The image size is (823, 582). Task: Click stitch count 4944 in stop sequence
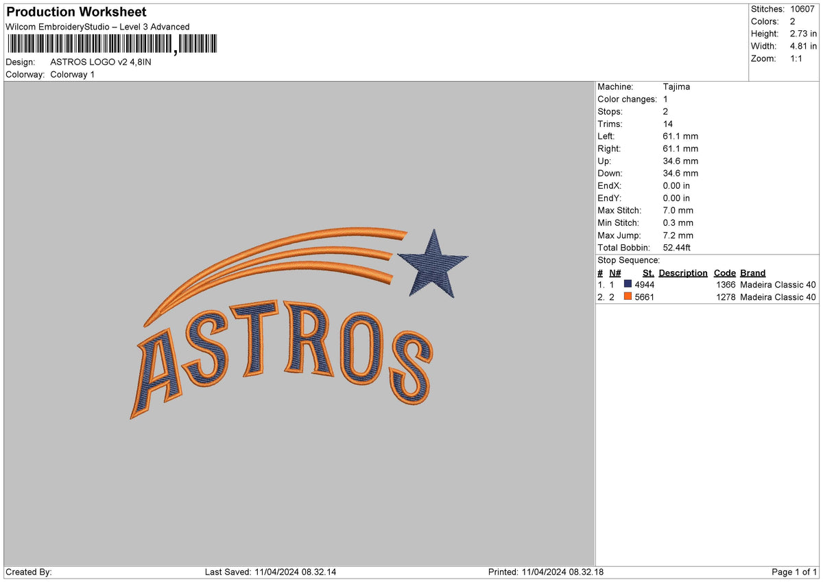pyautogui.click(x=645, y=285)
